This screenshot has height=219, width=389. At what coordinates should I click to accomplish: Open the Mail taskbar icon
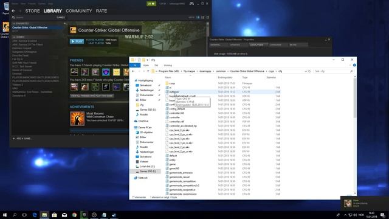64,215
